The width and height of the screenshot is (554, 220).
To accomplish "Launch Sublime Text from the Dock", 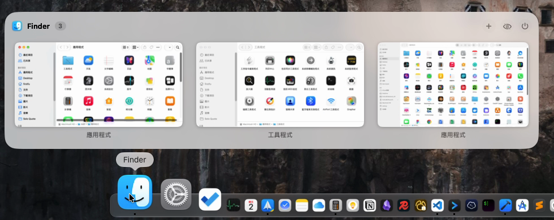I will click(x=539, y=205).
